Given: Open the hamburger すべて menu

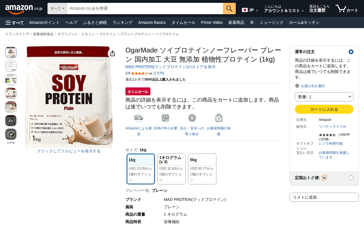Looking at the screenshot, I should [15, 23].
